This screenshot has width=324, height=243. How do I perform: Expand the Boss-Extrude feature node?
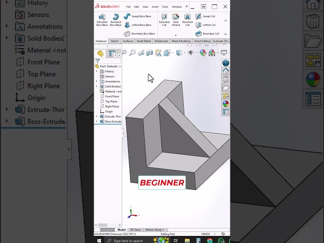tap(97, 121)
